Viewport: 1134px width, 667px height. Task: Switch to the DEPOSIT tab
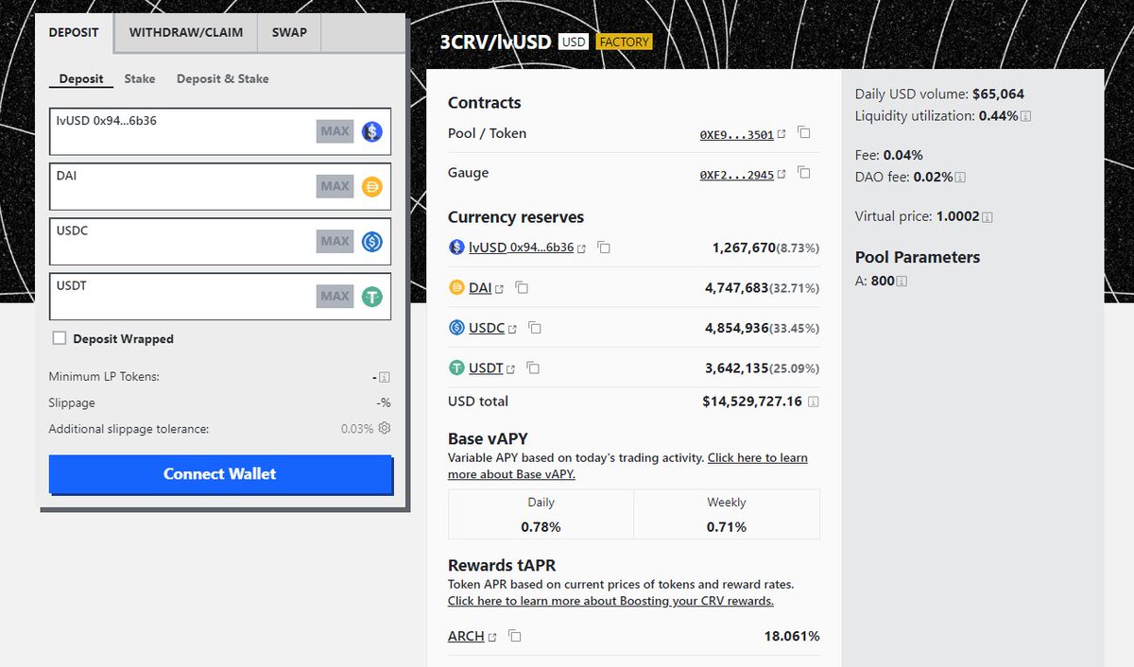pos(74,32)
